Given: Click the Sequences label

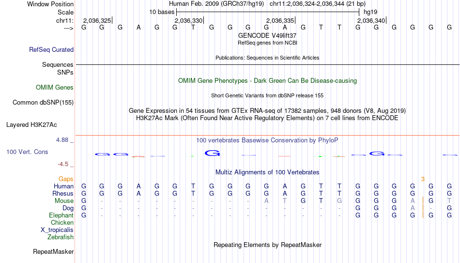Looking at the screenshot, I should [x=58, y=64].
